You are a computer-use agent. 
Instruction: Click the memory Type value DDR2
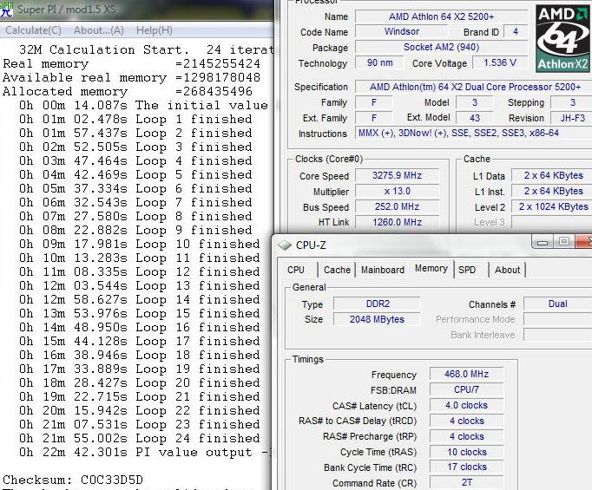tap(378, 304)
